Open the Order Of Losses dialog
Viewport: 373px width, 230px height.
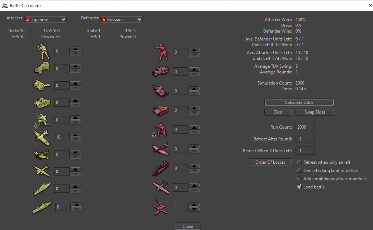pos(270,162)
